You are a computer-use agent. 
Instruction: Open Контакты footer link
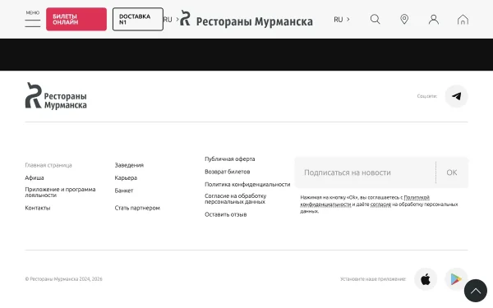(38, 208)
